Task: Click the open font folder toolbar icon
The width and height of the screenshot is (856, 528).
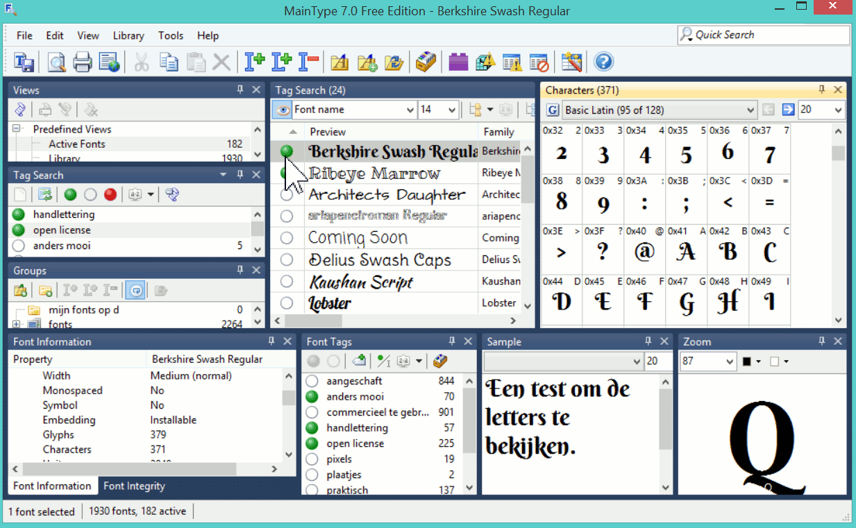Action: (394, 62)
